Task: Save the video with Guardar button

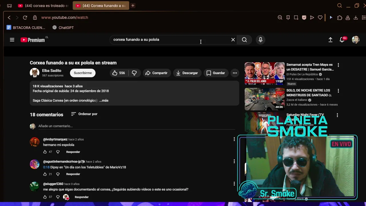Action: click(216, 73)
